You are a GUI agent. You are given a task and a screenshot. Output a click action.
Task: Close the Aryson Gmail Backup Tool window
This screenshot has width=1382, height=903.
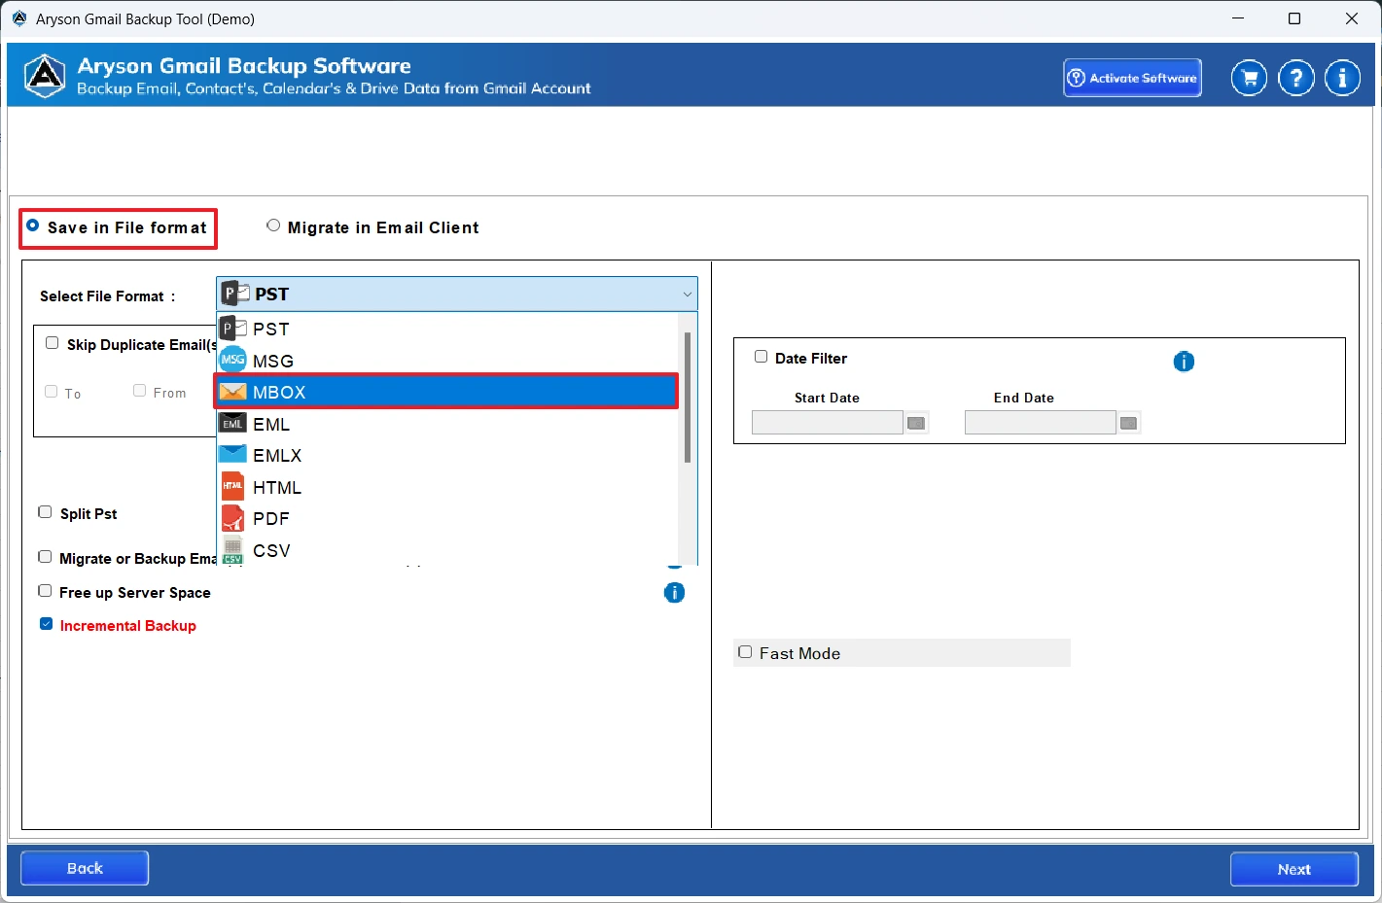pos(1352,18)
